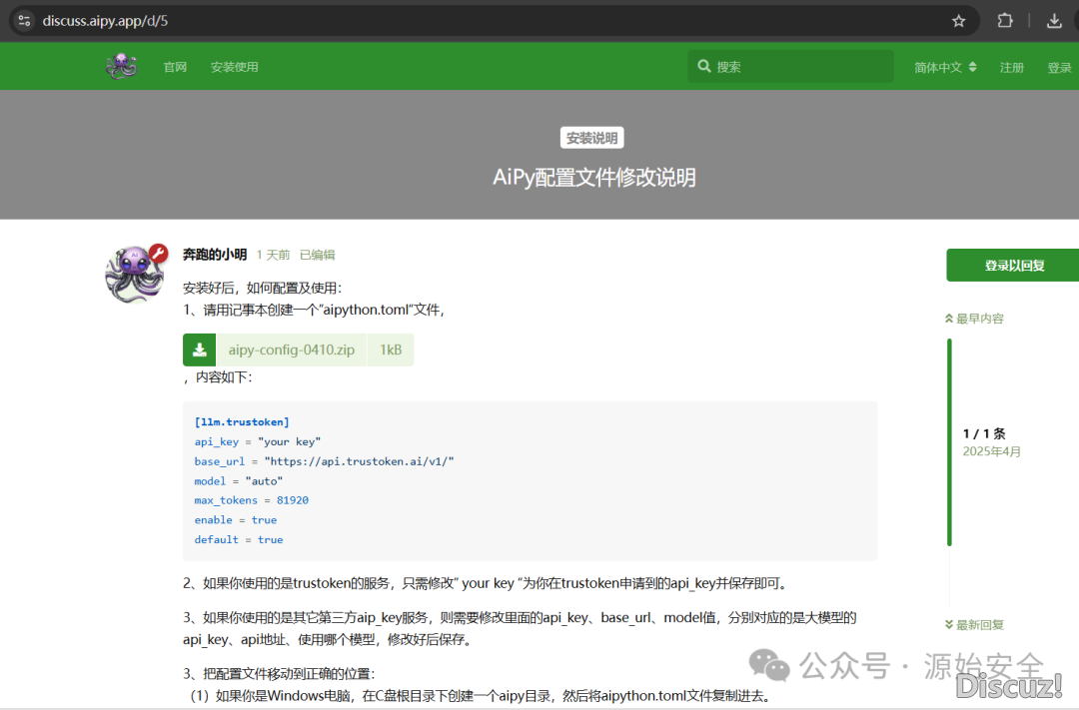Viewport: 1079px width, 710px height.
Task: Click the [llm.trustoken] code line
Action: [x=242, y=421]
